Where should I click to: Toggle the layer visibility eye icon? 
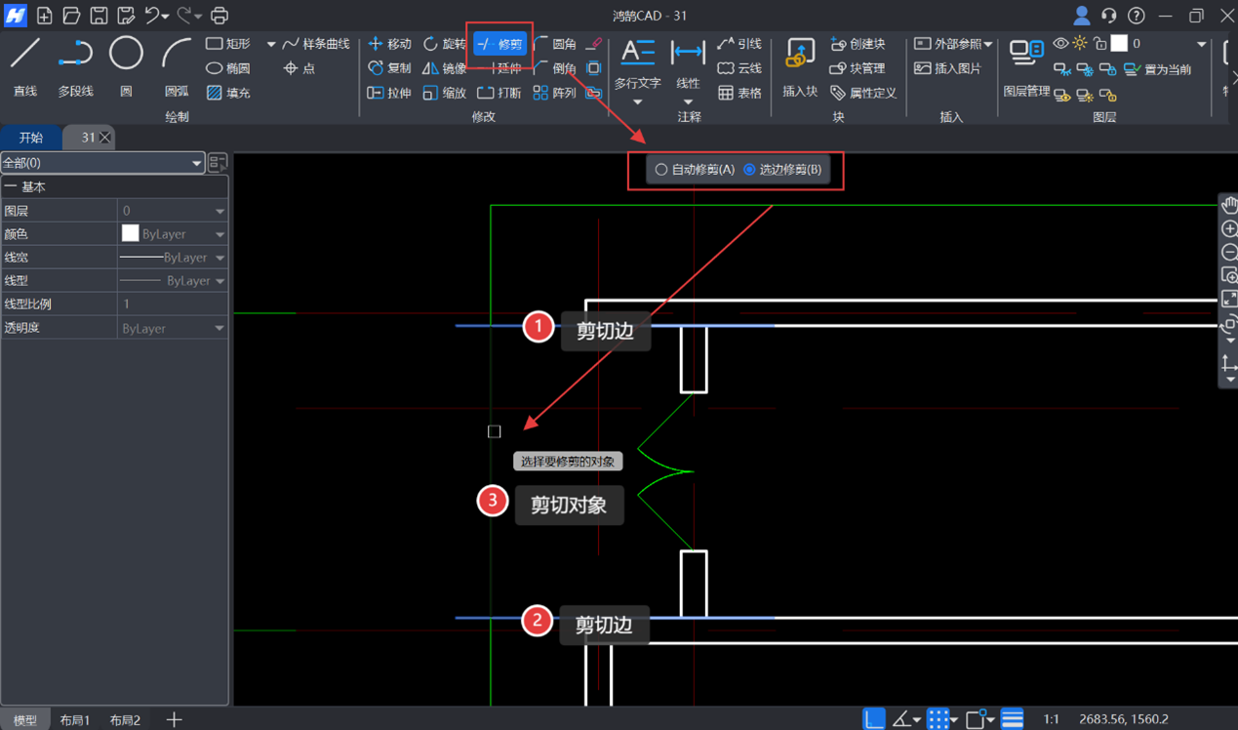[x=1060, y=44]
